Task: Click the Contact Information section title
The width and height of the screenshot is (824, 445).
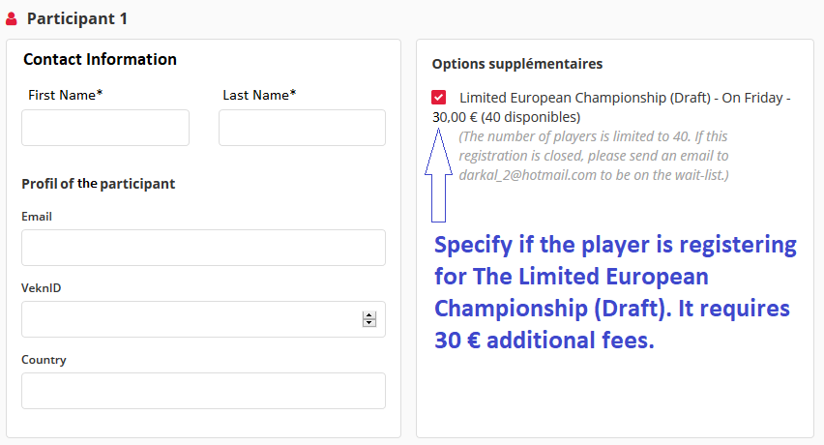Action: pos(100,59)
